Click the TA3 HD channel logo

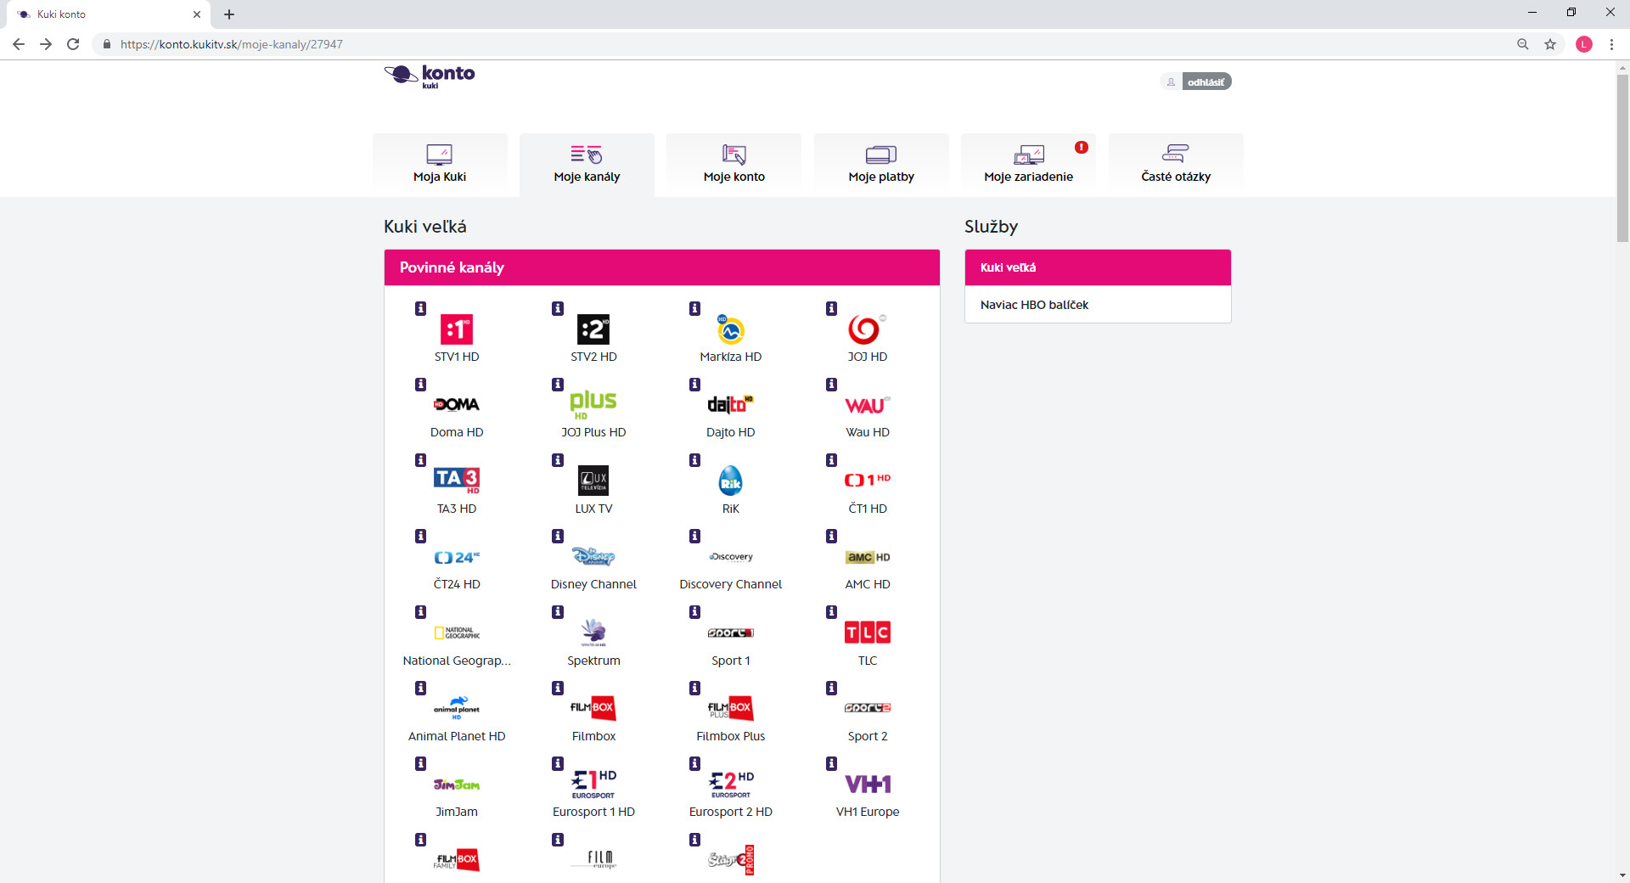coord(457,481)
